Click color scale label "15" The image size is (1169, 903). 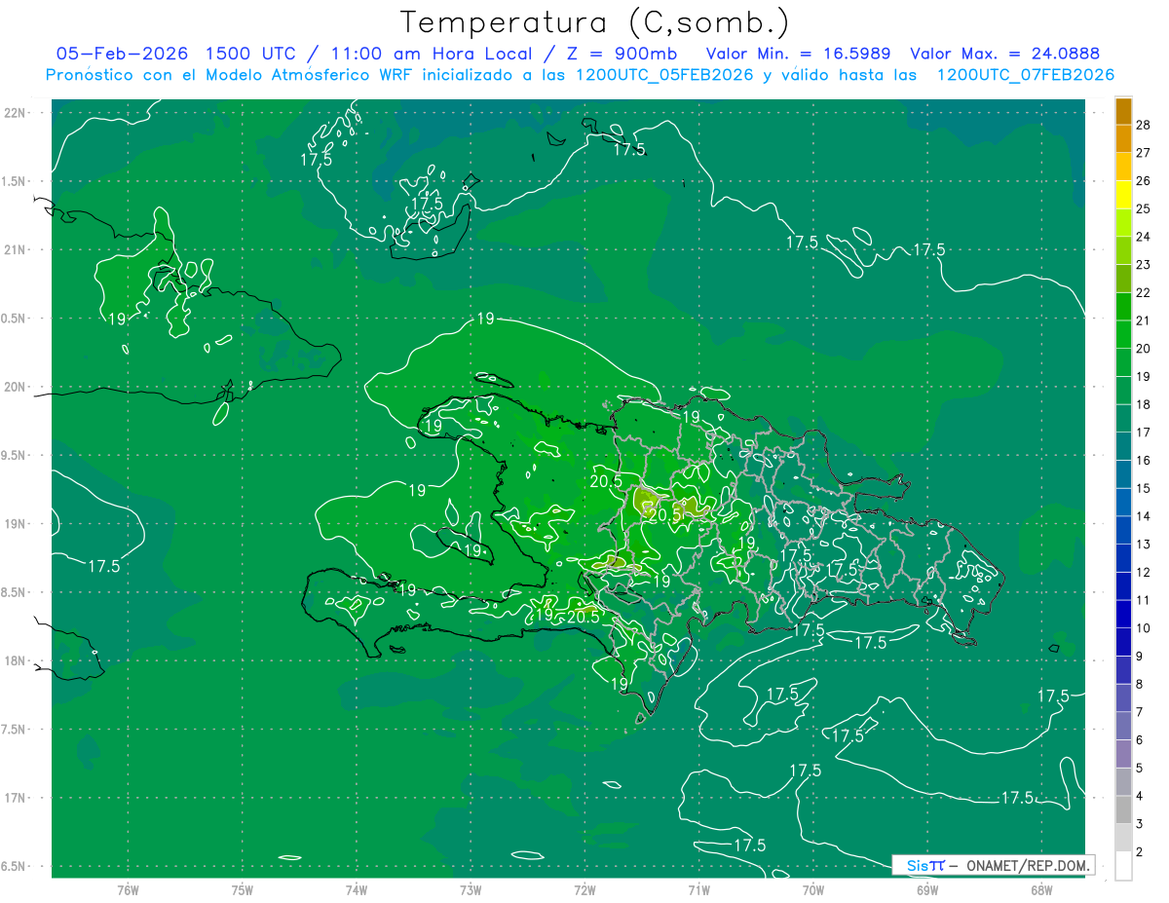pyautogui.click(x=1144, y=488)
